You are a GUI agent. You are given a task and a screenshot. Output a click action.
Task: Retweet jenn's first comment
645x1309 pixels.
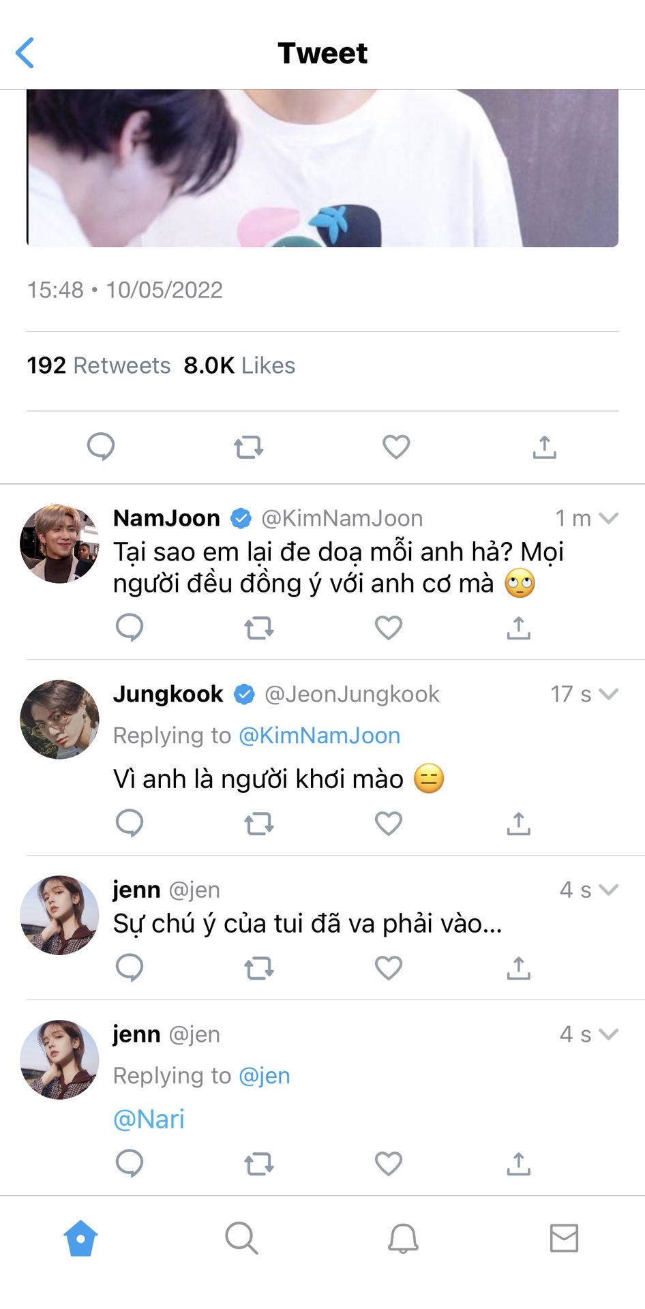259,967
